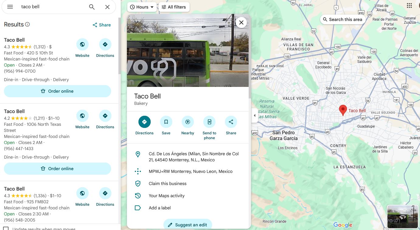
Task: Click the San Pedro Garza García map label
Action: (283, 136)
